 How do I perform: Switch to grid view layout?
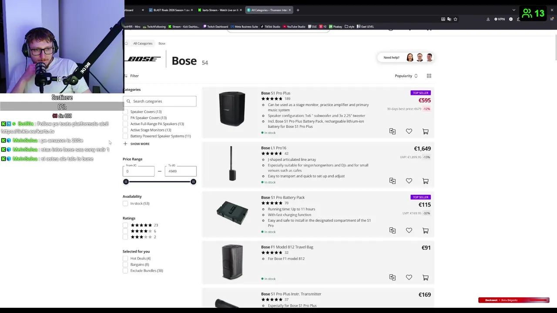click(x=429, y=76)
